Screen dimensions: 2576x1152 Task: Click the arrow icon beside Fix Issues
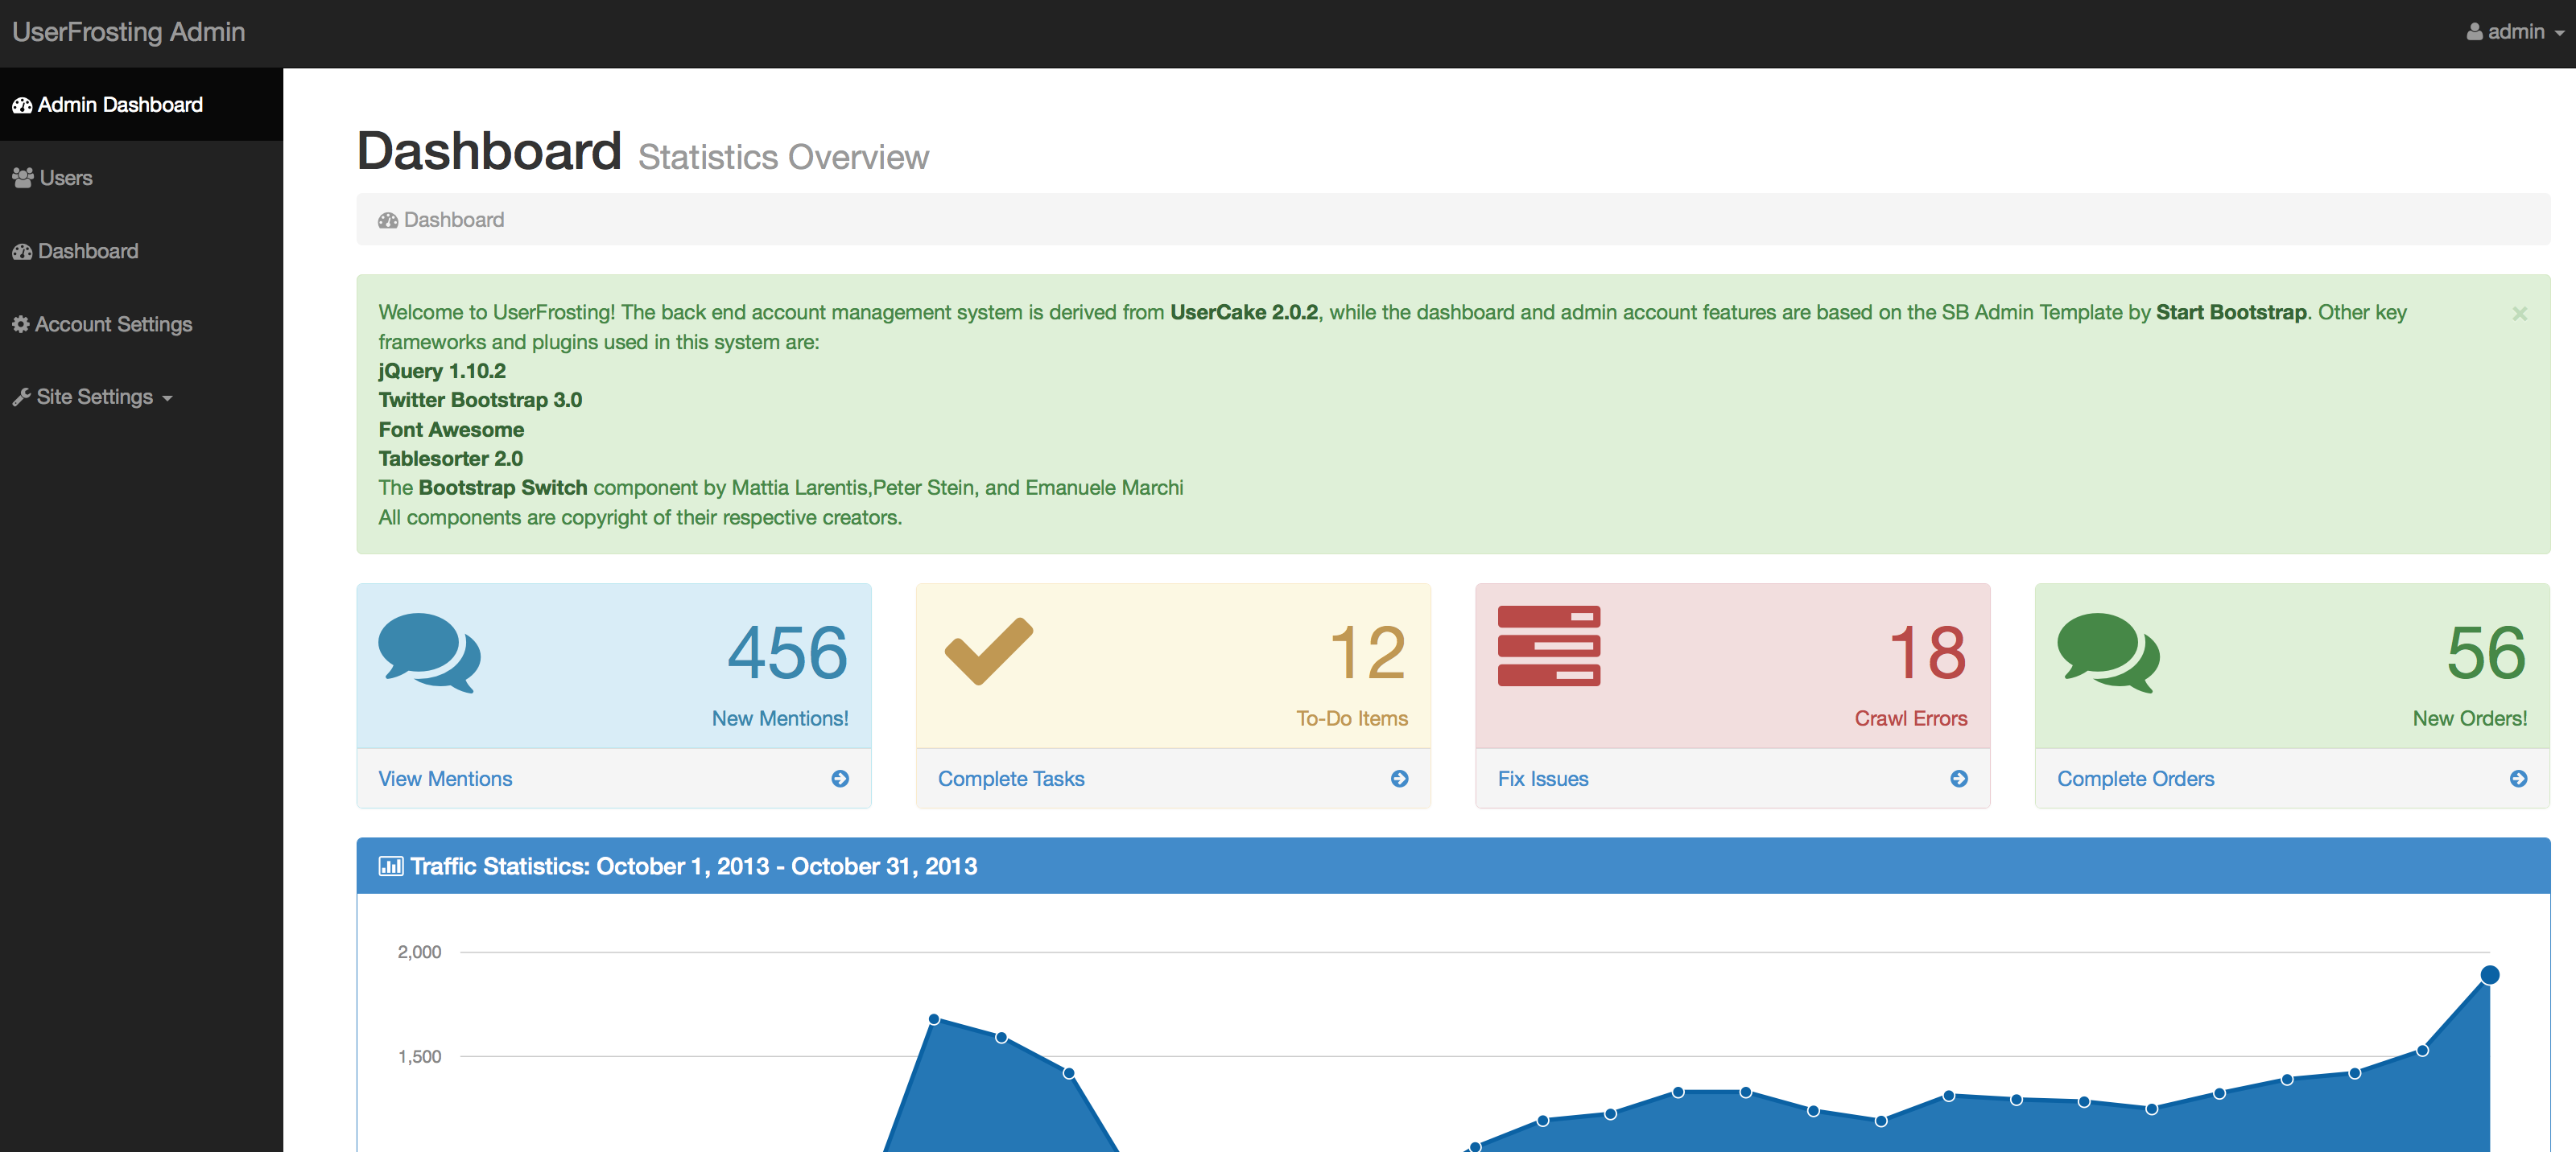(1959, 779)
